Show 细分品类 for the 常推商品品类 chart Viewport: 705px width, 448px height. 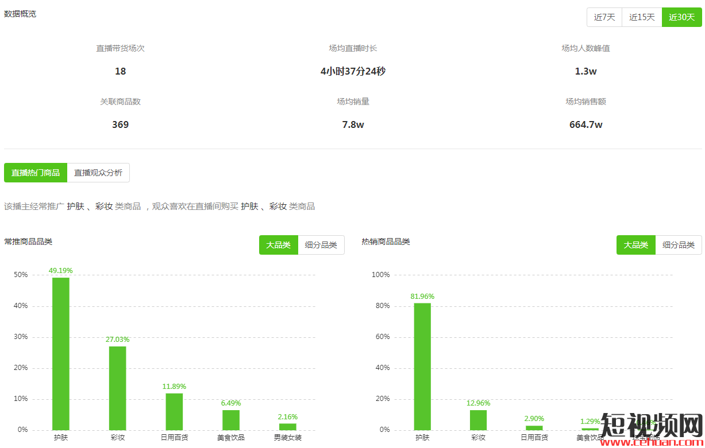point(321,245)
